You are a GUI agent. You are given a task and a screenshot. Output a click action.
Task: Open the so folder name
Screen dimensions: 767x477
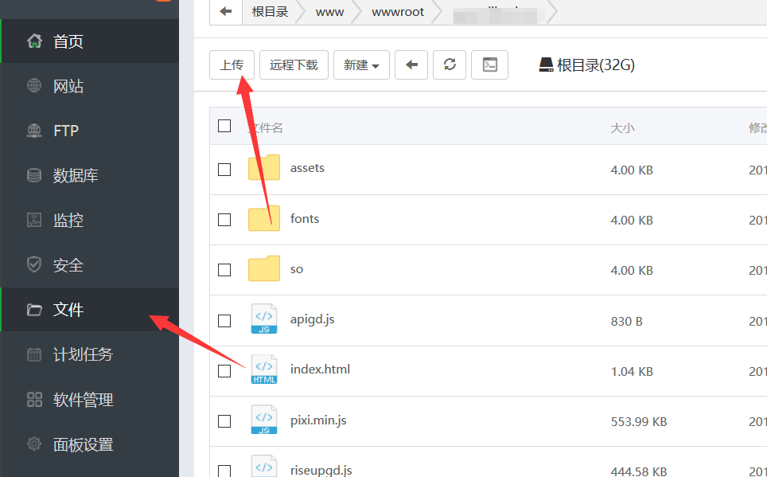297,269
